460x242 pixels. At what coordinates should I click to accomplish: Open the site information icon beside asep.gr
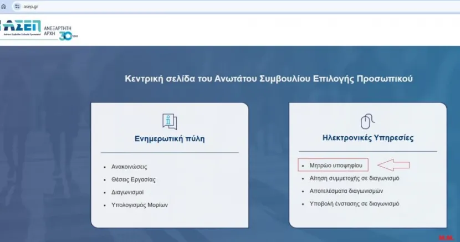(x=17, y=7)
